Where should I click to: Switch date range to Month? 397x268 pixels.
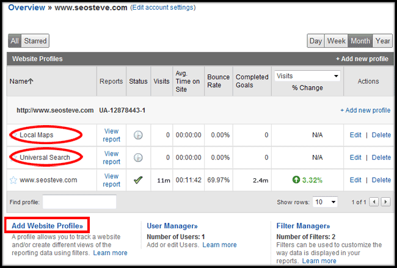(x=360, y=41)
